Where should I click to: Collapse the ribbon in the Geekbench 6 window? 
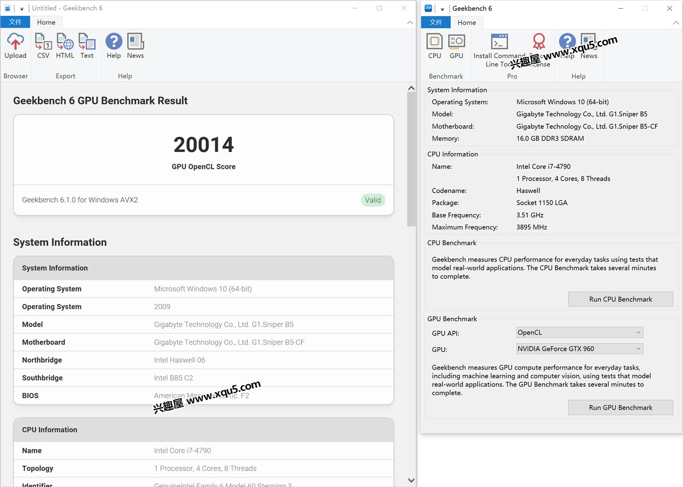[676, 23]
